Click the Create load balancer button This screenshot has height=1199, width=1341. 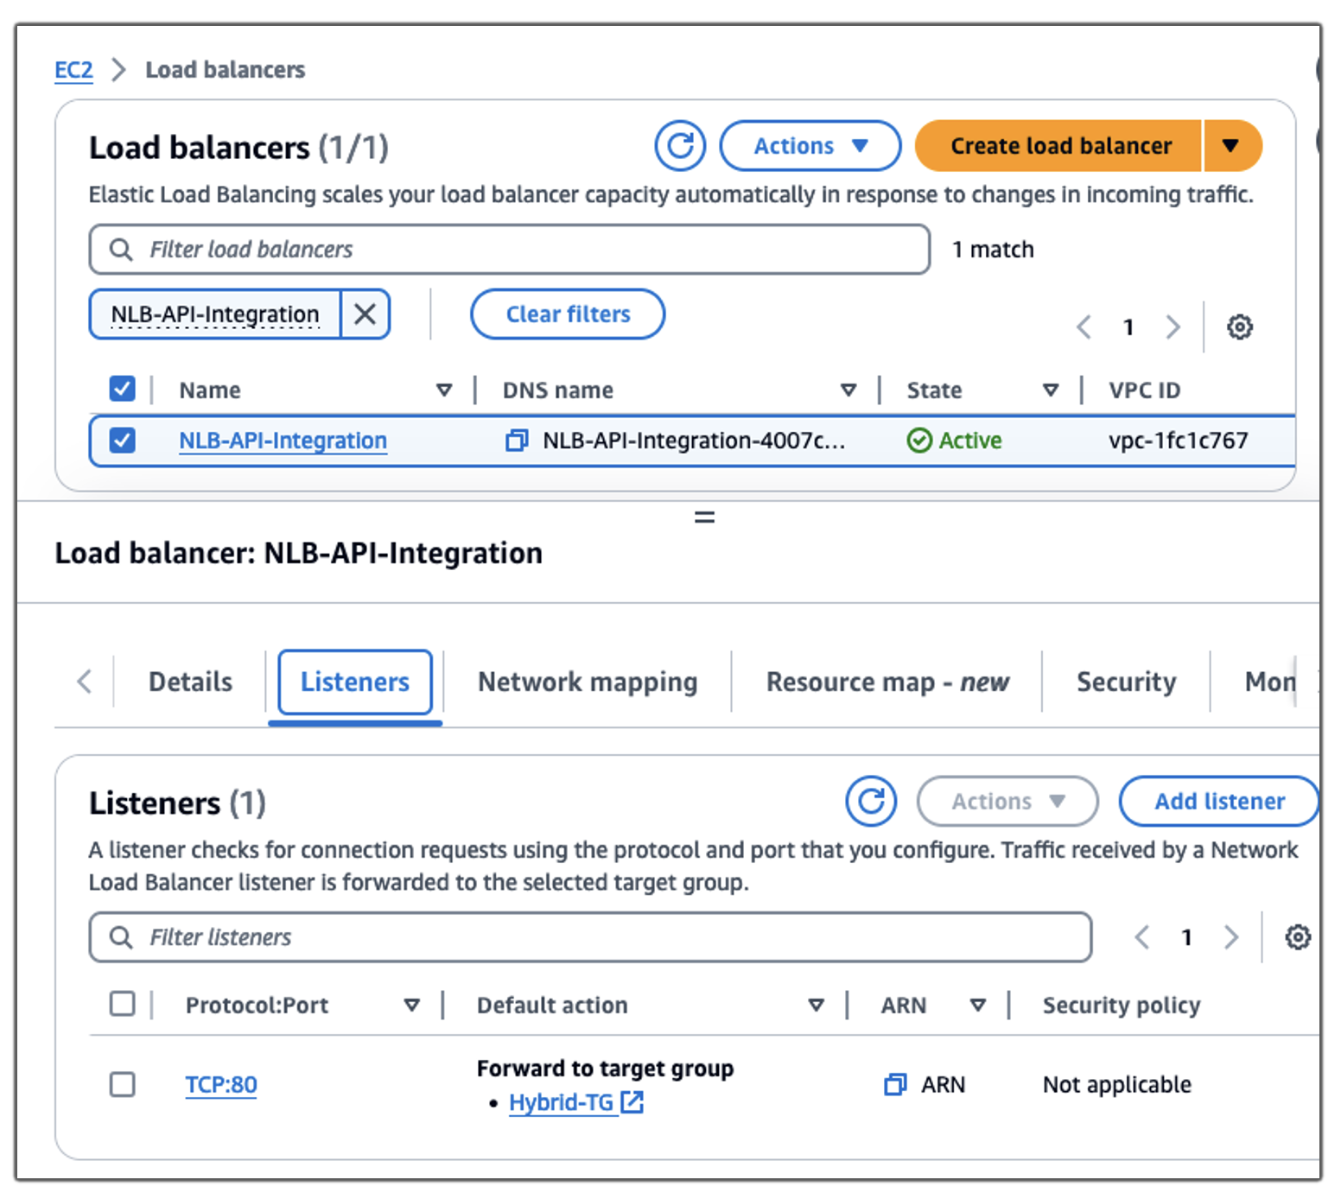click(x=1060, y=146)
